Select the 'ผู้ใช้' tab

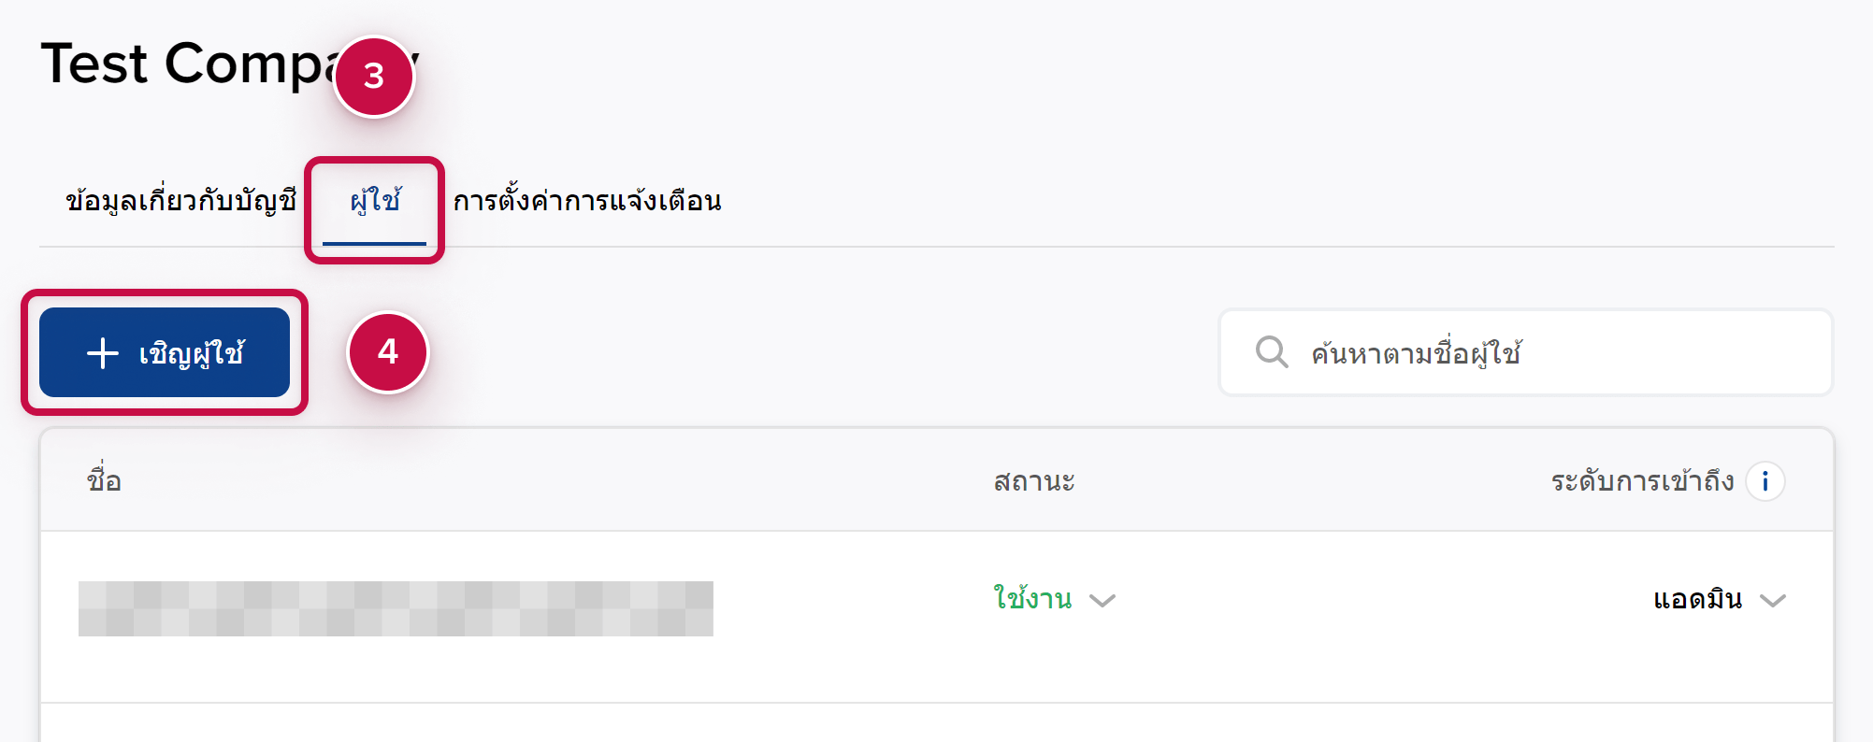[x=375, y=201]
